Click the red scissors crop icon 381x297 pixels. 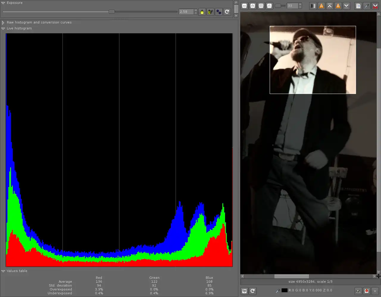pos(375,6)
